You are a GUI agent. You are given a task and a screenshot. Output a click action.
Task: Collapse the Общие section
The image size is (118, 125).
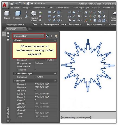click(x=55, y=40)
